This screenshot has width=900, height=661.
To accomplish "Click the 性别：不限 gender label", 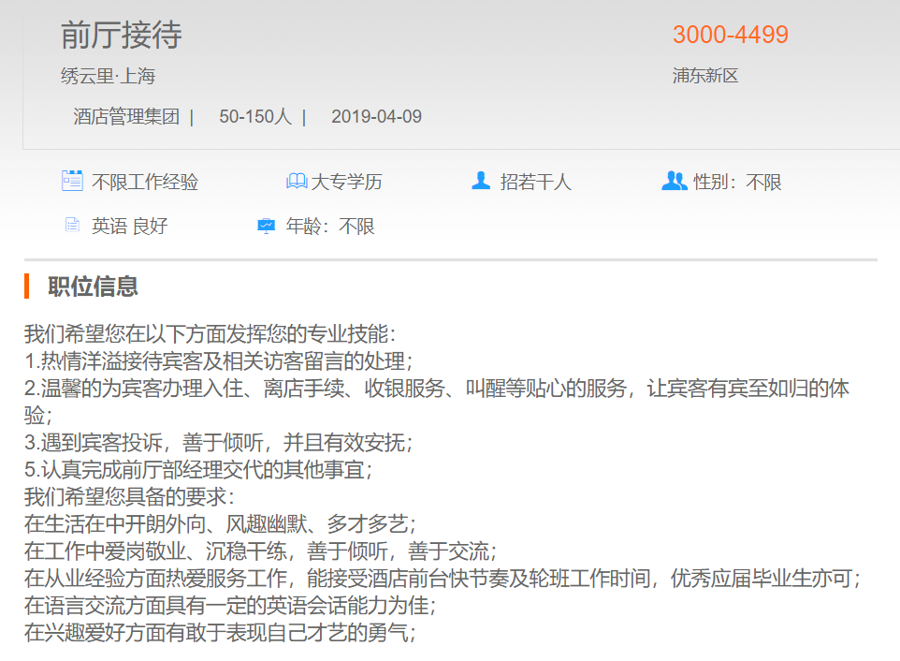I will click(737, 183).
